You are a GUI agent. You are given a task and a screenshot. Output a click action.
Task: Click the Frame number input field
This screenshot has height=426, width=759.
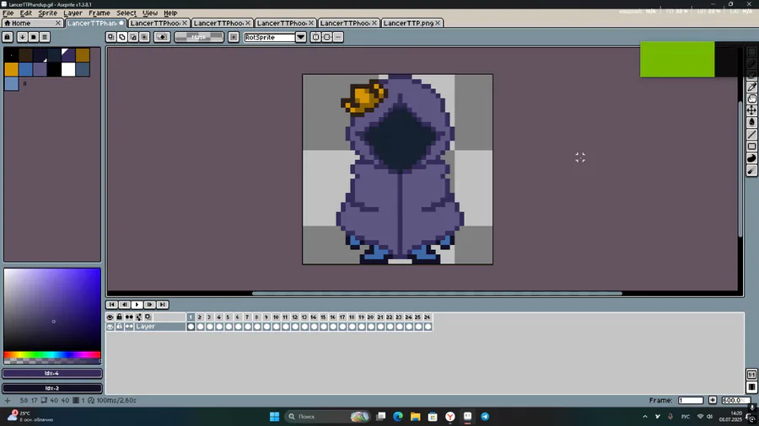pyautogui.click(x=691, y=401)
